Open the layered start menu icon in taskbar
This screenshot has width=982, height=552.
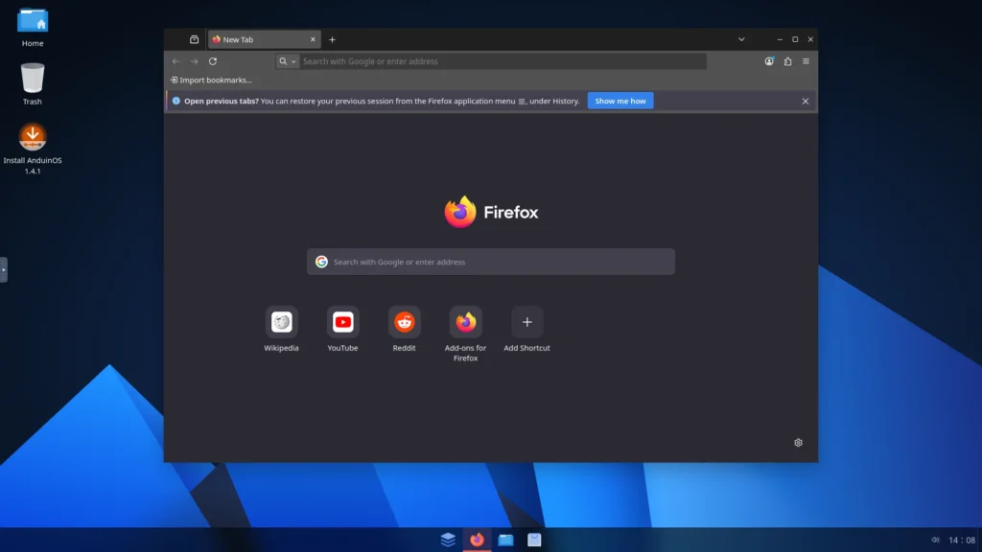coord(448,540)
